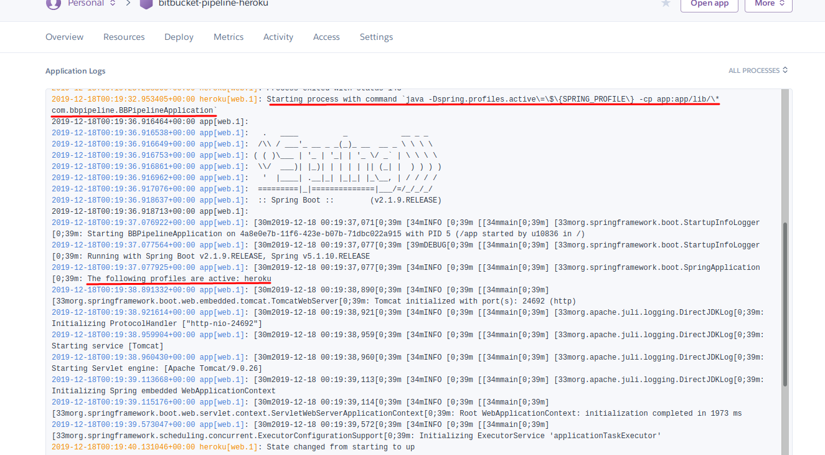Click the Open app button
The width and height of the screenshot is (825, 455).
[x=709, y=3]
